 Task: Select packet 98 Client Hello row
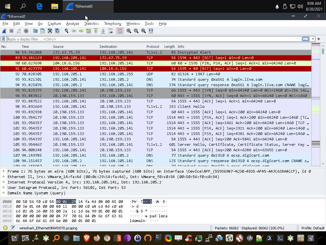point(156,107)
